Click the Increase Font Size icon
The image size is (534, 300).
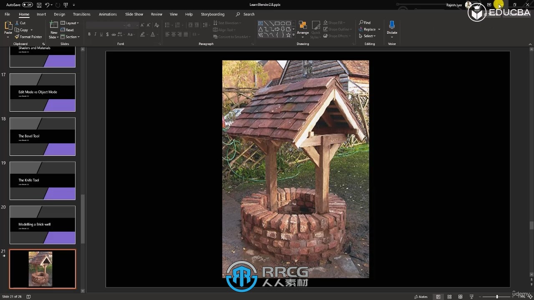pos(143,25)
